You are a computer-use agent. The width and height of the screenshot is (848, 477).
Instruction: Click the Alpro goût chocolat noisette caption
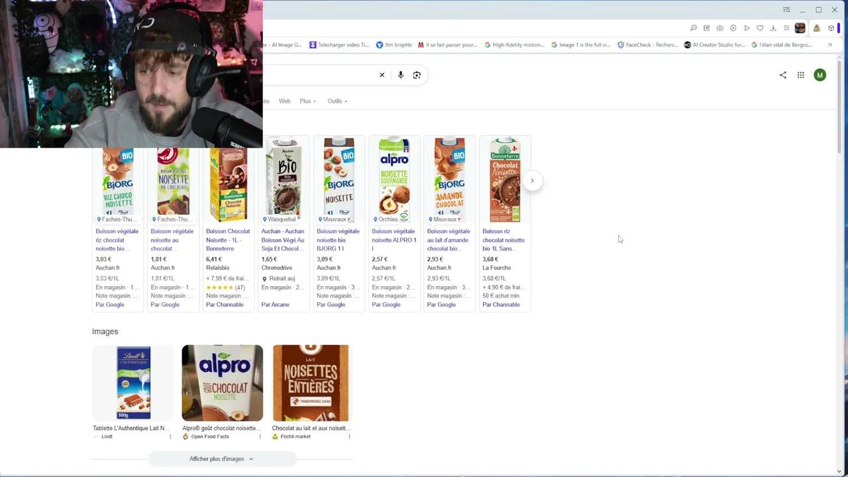(222, 429)
